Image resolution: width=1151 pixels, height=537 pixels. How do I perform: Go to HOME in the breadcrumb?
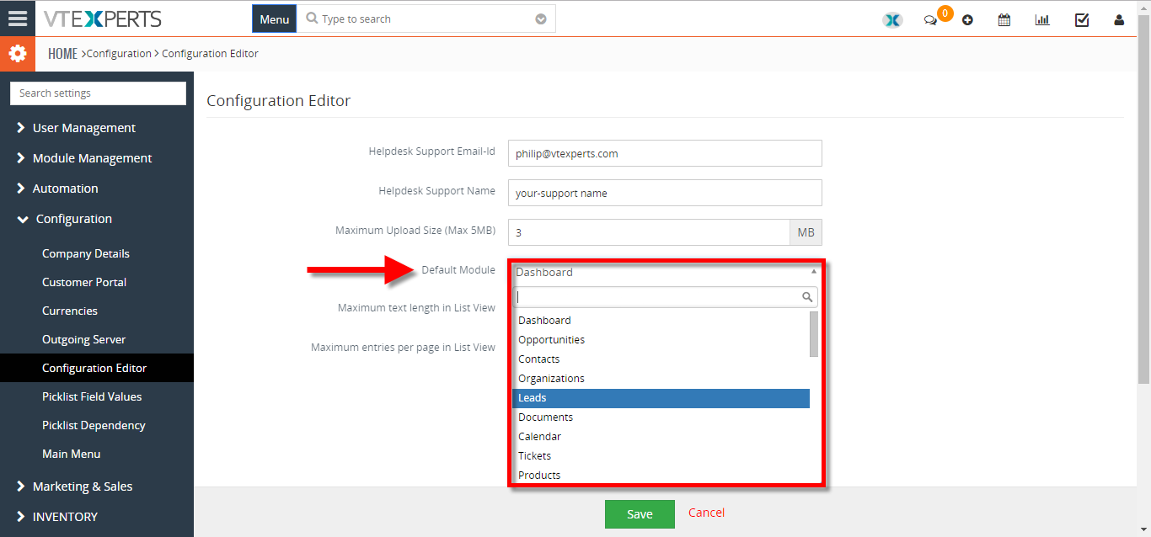[x=62, y=54]
